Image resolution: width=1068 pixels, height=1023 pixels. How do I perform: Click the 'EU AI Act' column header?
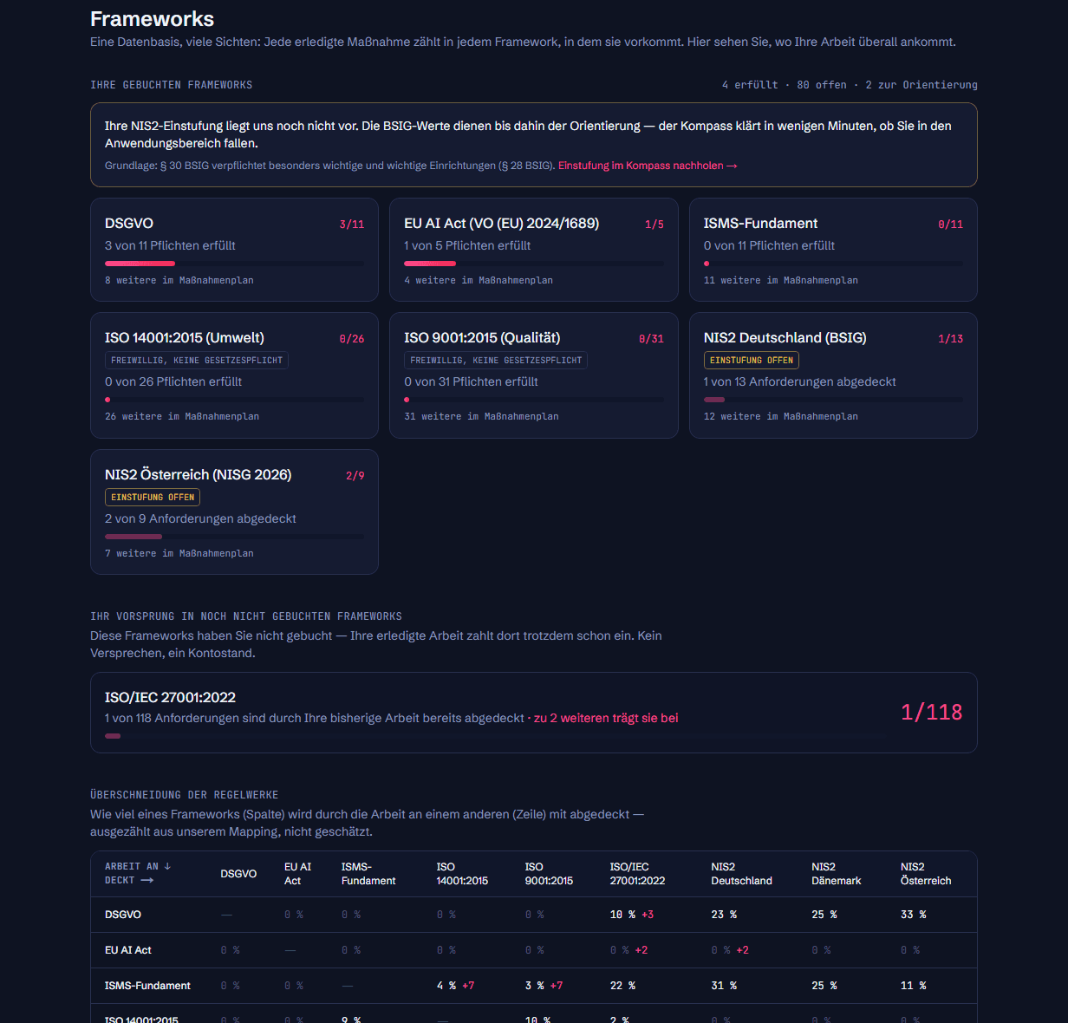[297, 874]
